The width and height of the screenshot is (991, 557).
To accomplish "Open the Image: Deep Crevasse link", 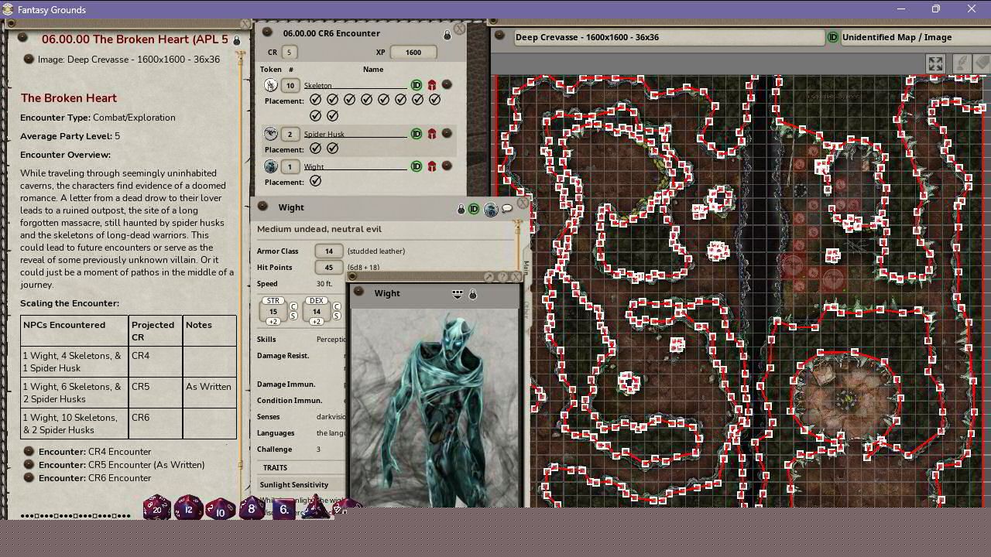I will [129, 60].
